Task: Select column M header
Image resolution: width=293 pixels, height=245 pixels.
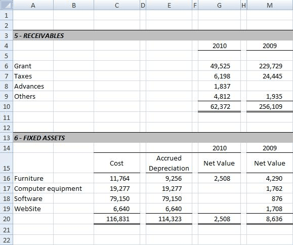Action: tap(270, 5)
